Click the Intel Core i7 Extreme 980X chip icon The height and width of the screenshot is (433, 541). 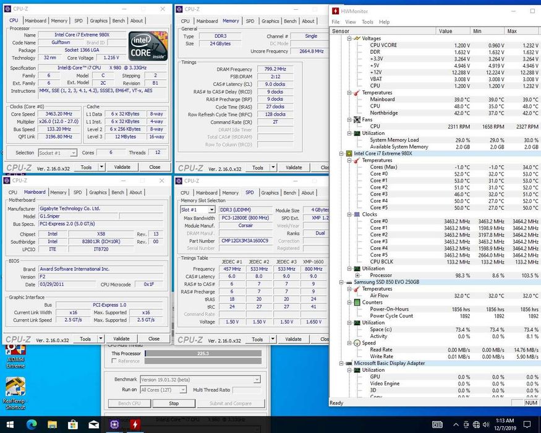pos(349,153)
